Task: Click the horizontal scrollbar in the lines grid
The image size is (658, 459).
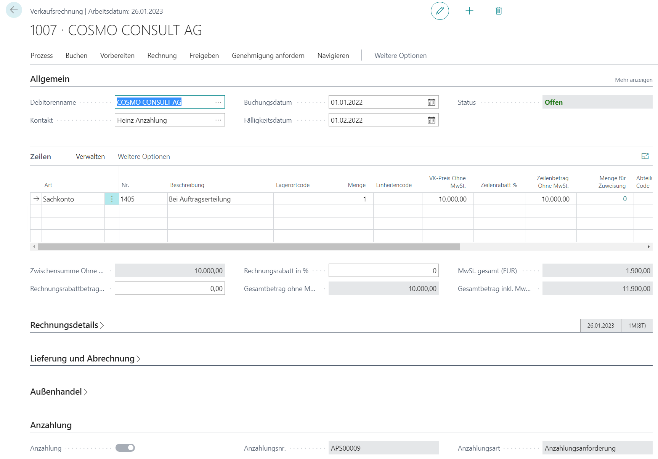Action: [249, 247]
